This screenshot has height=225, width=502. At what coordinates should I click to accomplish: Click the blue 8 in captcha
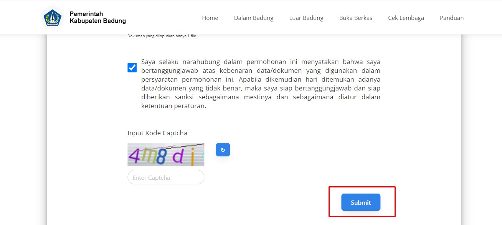pos(161,156)
